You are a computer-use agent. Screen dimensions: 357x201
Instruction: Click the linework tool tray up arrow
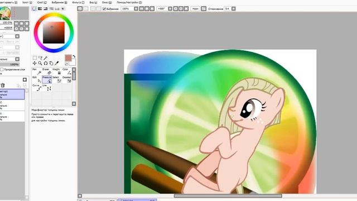pos(74,69)
